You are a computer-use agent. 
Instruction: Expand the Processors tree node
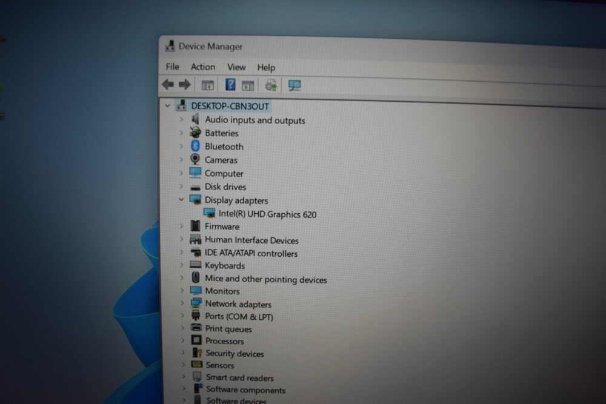[x=183, y=340]
